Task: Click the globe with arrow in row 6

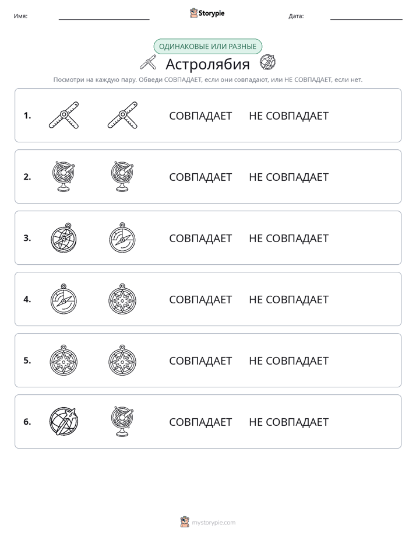Action: click(64, 421)
